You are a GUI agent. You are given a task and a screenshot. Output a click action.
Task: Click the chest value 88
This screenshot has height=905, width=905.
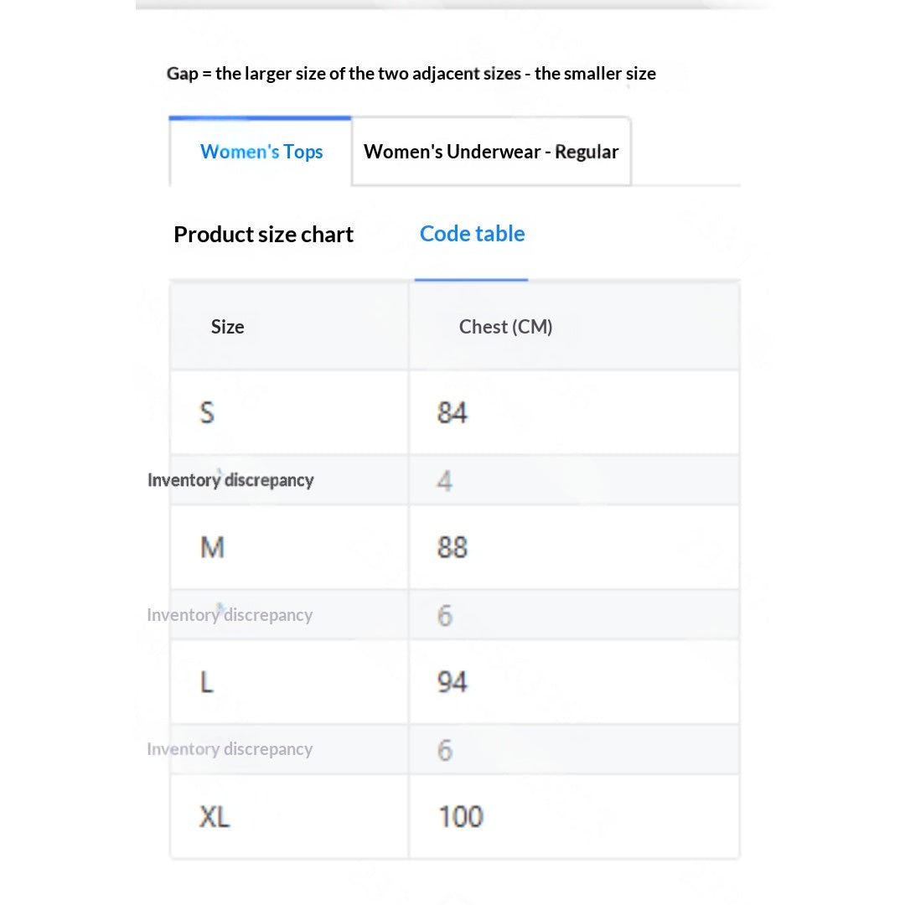point(452,547)
